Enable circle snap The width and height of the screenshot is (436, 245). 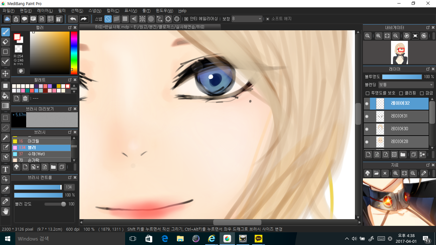coord(151,19)
